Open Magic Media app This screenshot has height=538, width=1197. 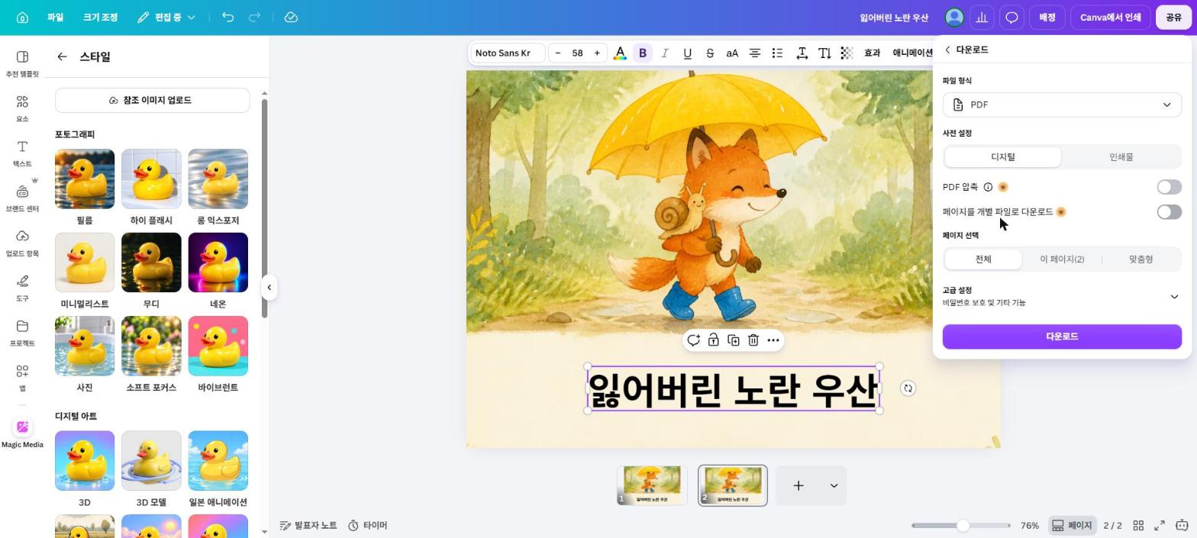pos(22,433)
